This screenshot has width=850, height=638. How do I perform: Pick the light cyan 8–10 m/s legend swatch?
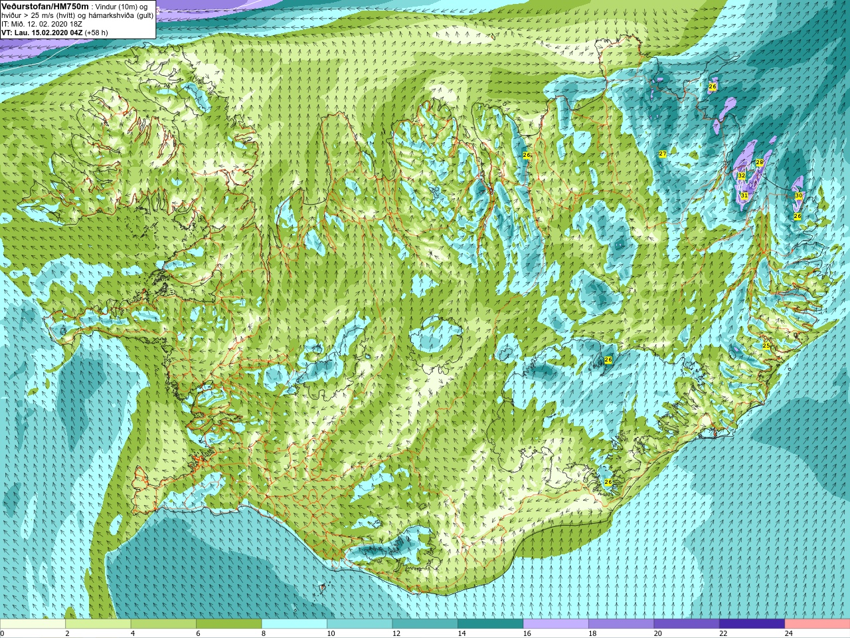point(294,624)
